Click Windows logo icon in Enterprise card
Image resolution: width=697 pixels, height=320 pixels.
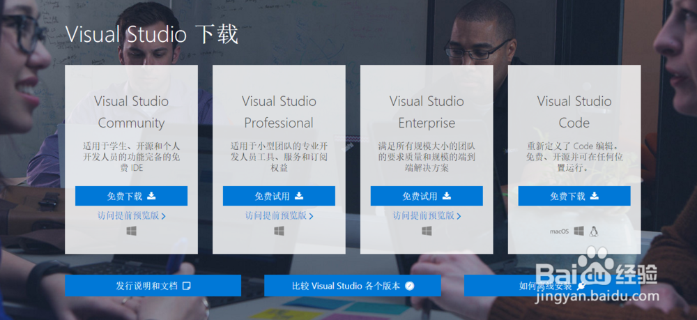(427, 231)
